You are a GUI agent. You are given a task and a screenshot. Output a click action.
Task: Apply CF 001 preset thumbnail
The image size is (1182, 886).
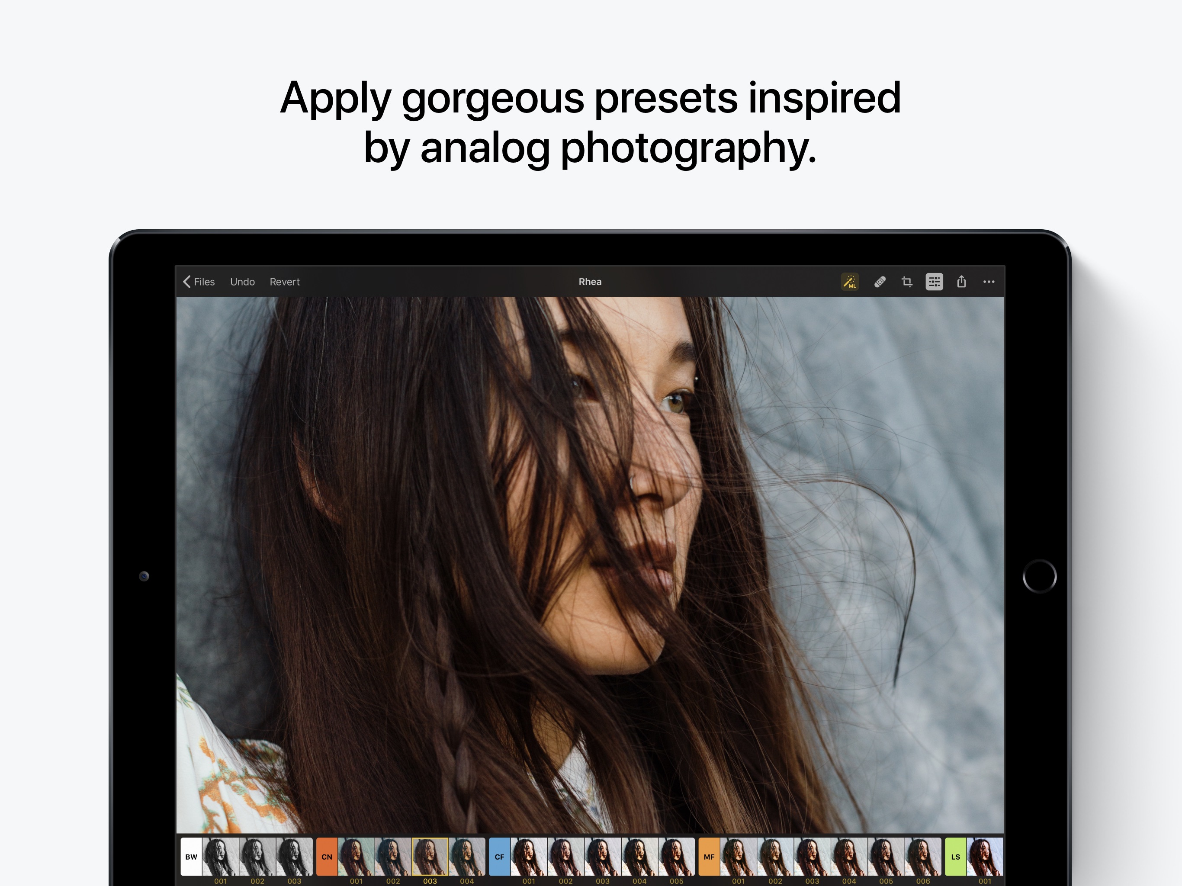tap(529, 857)
